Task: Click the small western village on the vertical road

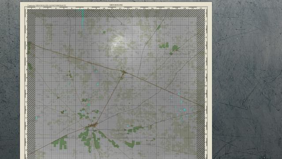Action: [70, 75]
